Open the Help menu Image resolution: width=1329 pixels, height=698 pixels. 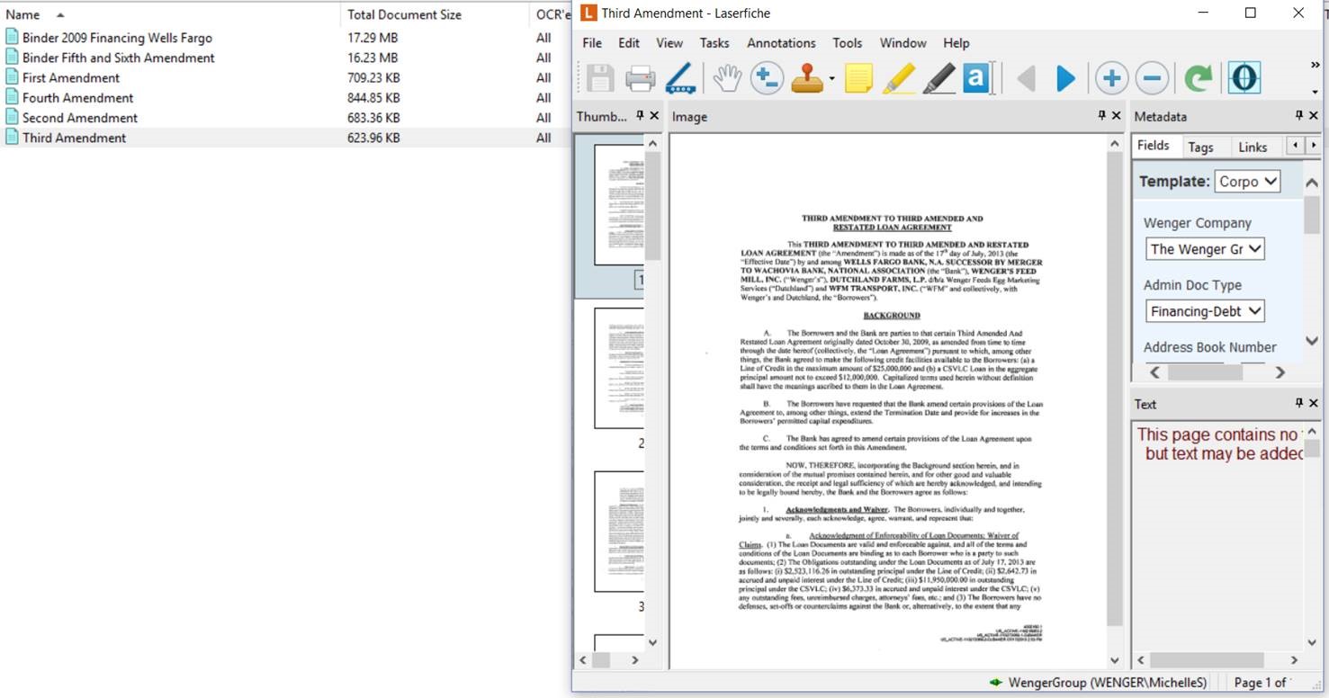[x=956, y=42]
